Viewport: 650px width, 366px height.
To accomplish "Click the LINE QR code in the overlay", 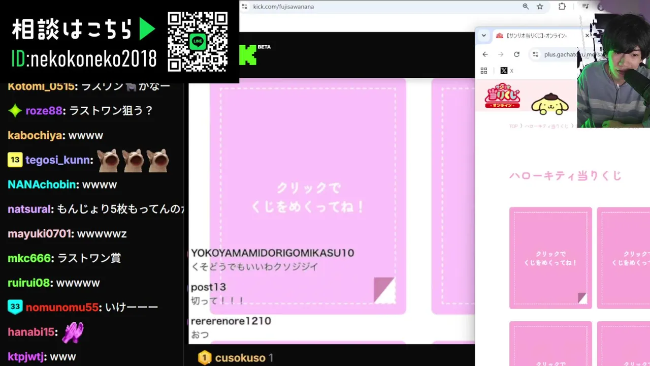I will (x=198, y=41).
